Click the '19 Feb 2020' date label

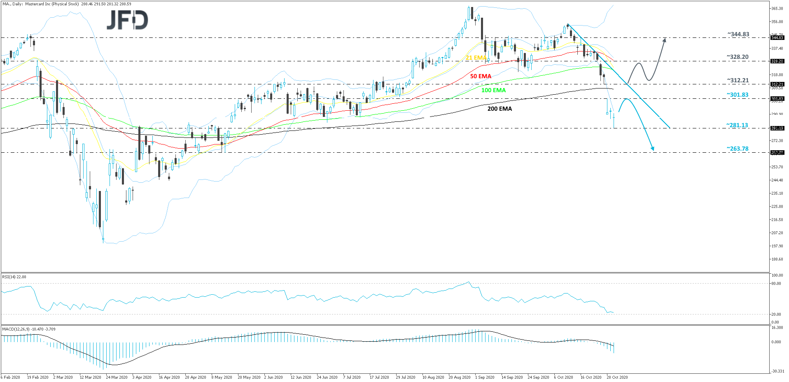[x=37, y=377]
